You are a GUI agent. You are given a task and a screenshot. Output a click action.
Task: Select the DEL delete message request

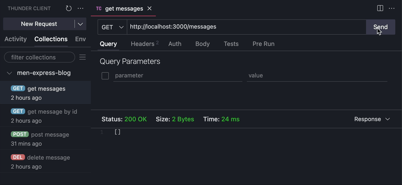(x=45, y=162)
